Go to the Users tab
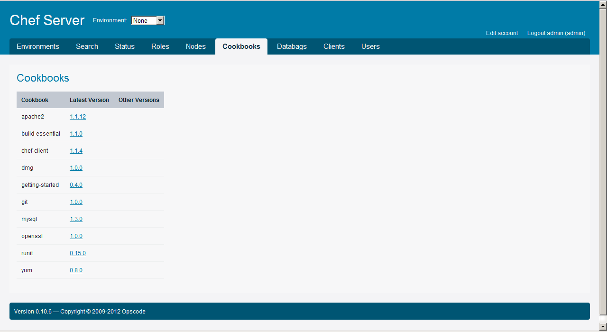607x332 pixels. pos(370,46)
